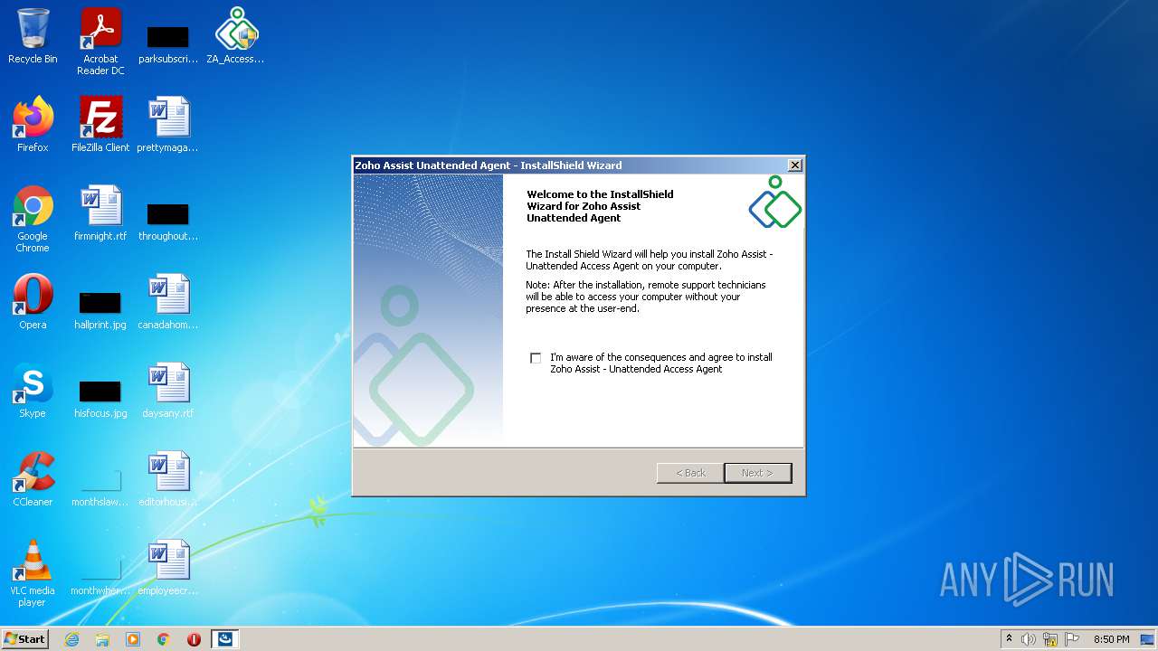Check the agree to install checkbox
Screen dimensions: 1158x651
click(x=536, y=358)
